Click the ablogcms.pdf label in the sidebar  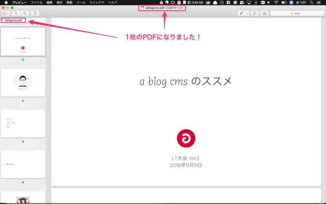click(x=13, y=20)
